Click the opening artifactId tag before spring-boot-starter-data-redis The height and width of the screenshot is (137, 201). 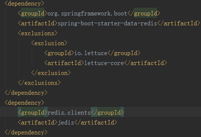coord(38,24)
